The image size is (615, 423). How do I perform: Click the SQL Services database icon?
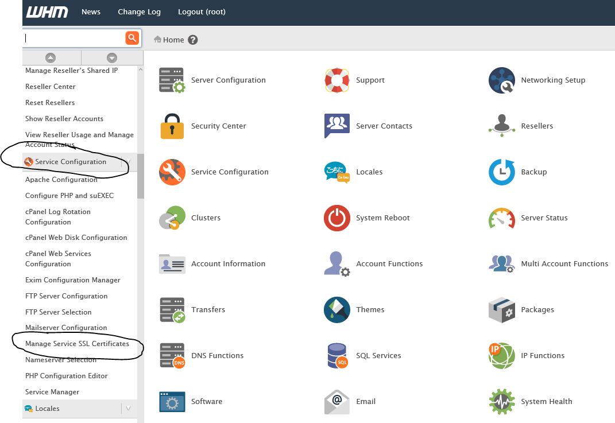coord(336,356)
